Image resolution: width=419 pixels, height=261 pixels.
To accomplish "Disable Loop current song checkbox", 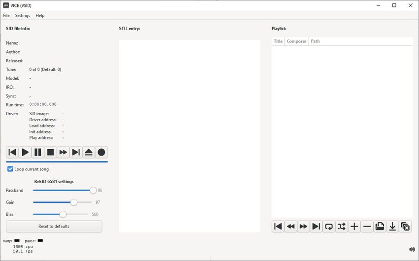I will (x=10, y=169).
